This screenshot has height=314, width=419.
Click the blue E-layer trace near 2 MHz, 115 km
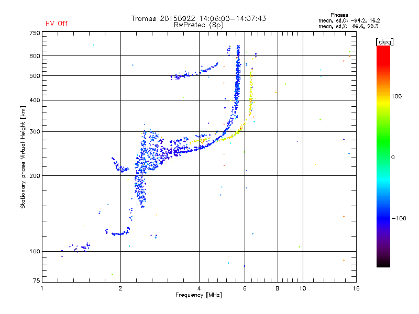(x=120, y=233)
